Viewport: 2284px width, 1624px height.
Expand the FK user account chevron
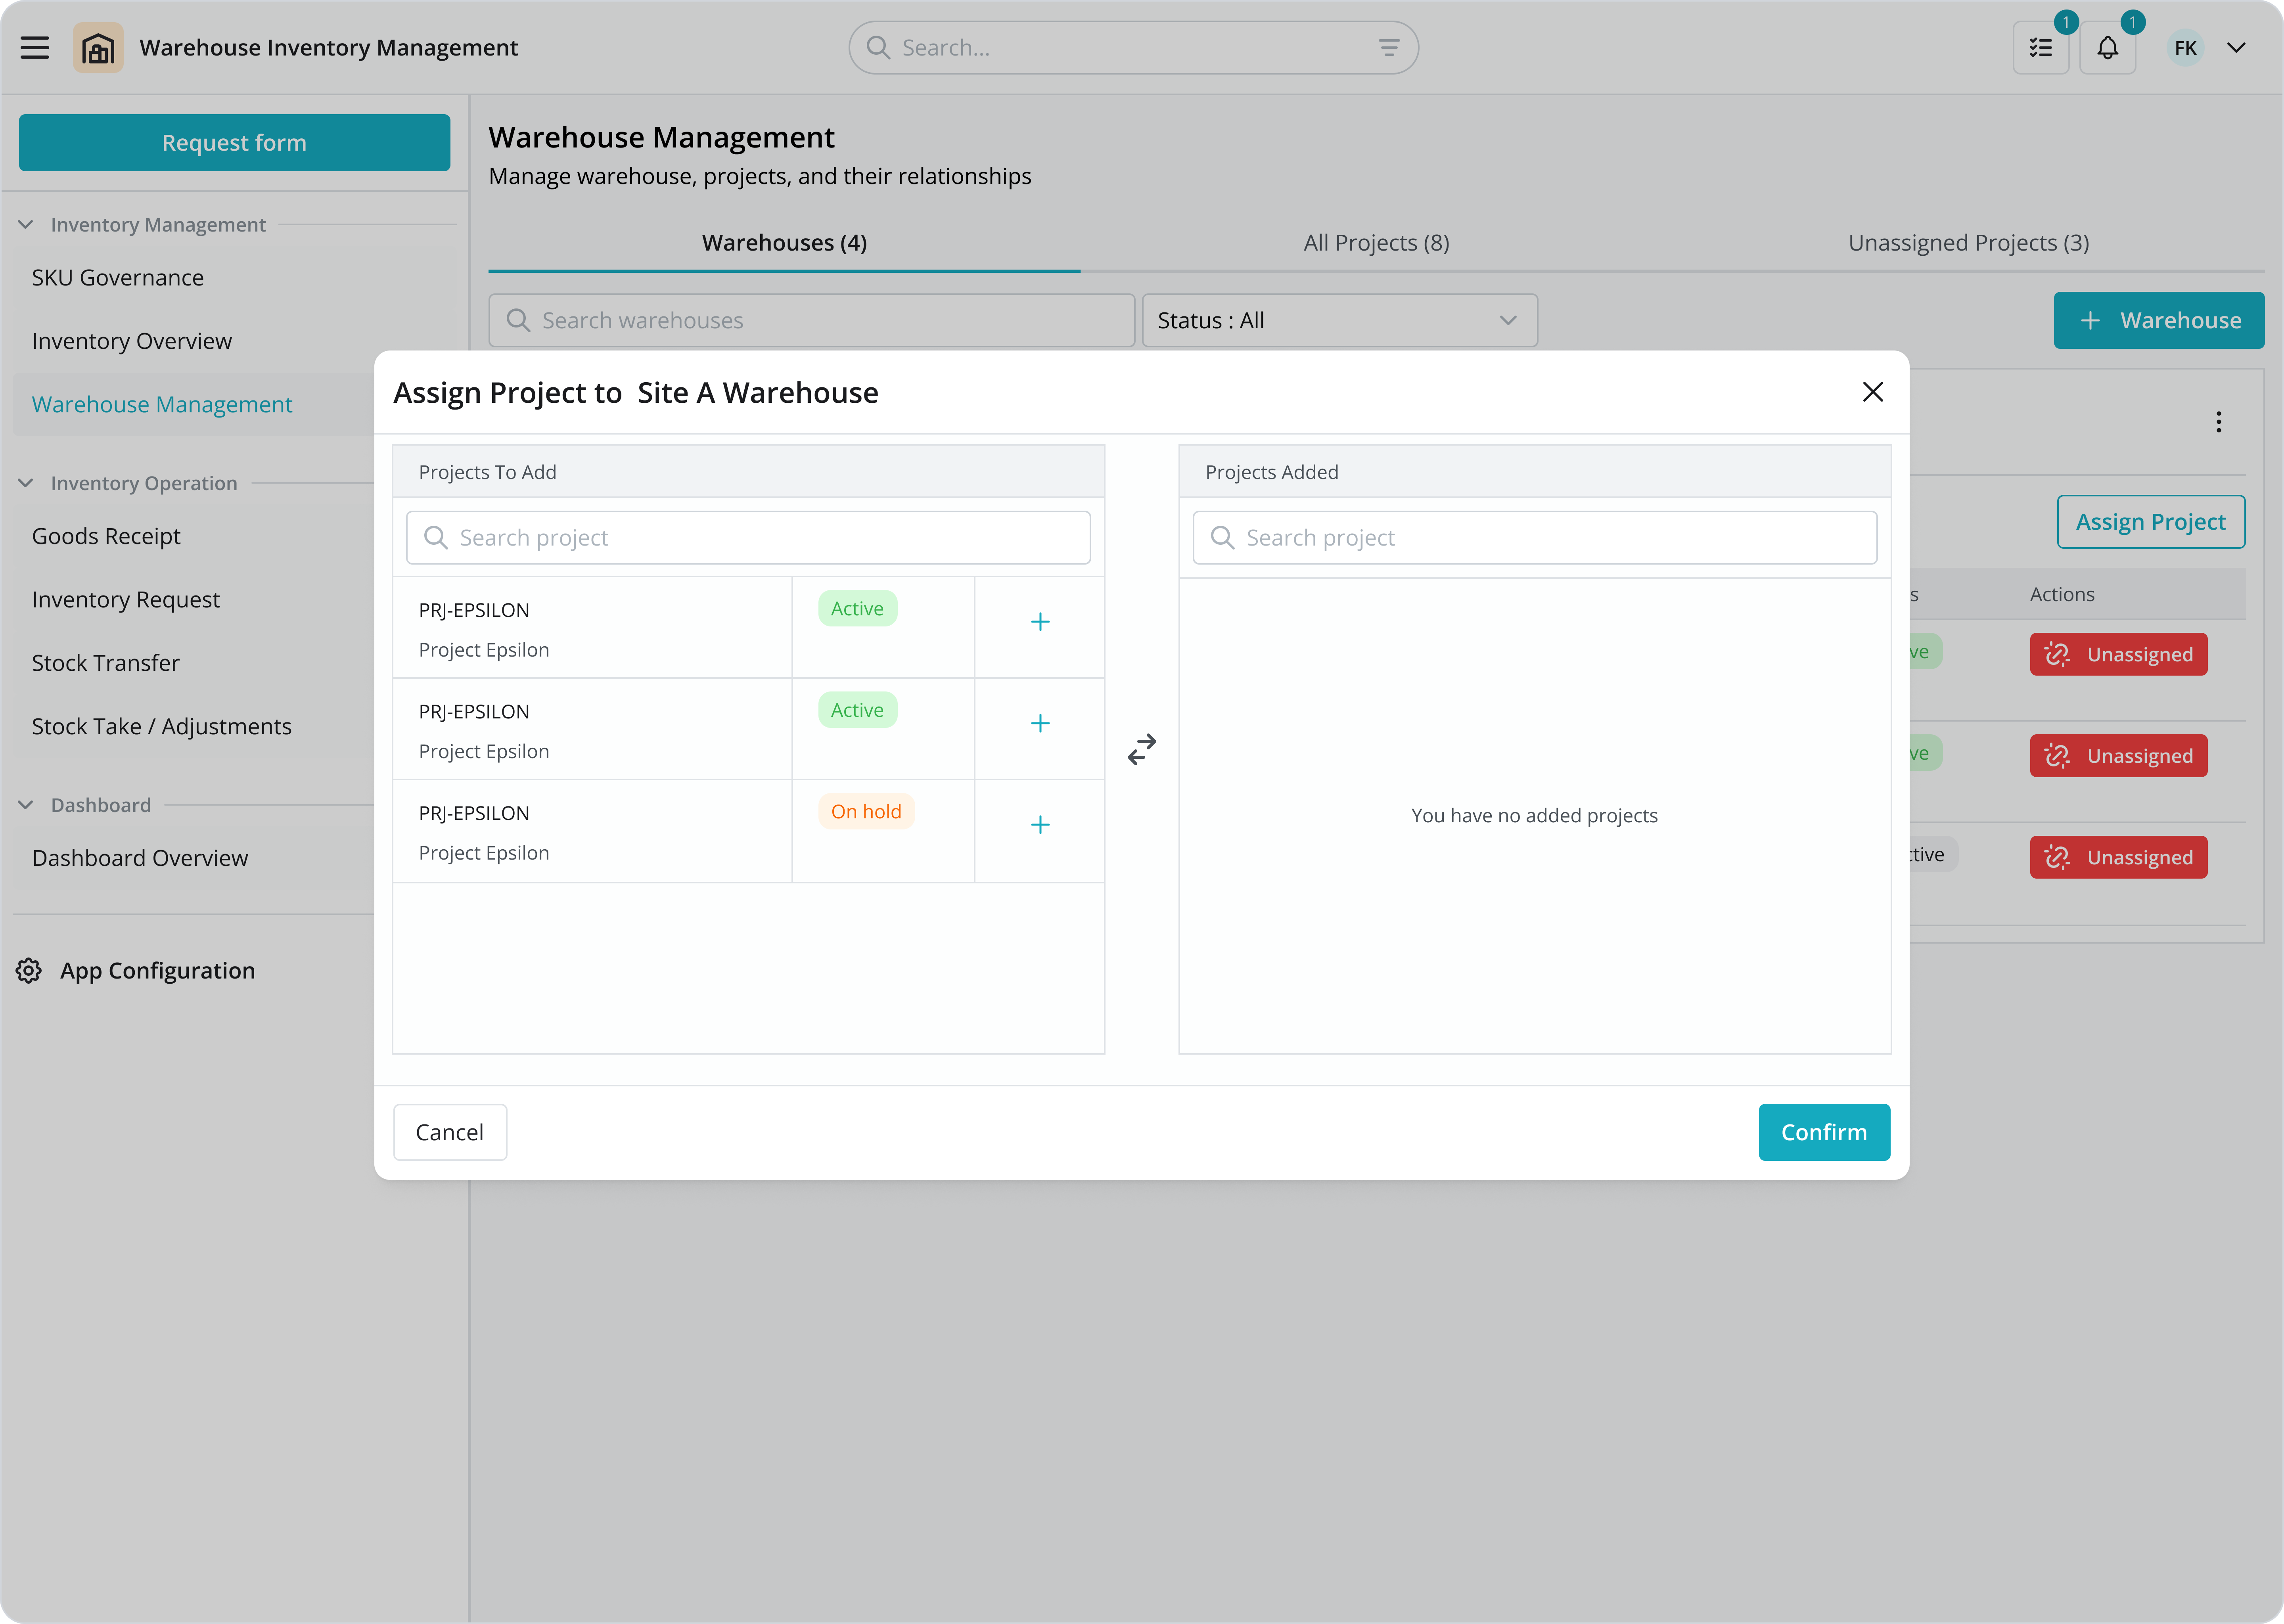2236,48
